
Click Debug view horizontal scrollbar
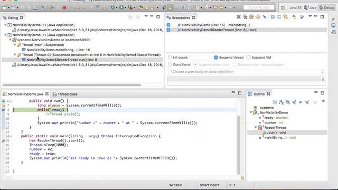coord(72,85)
